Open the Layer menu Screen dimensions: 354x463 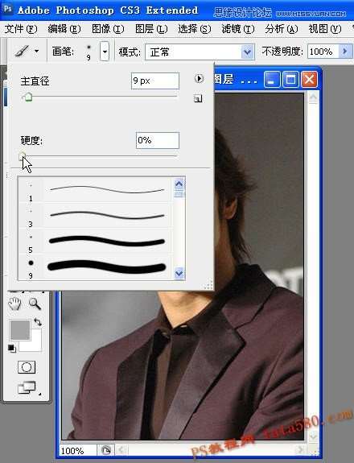(151, 29)
